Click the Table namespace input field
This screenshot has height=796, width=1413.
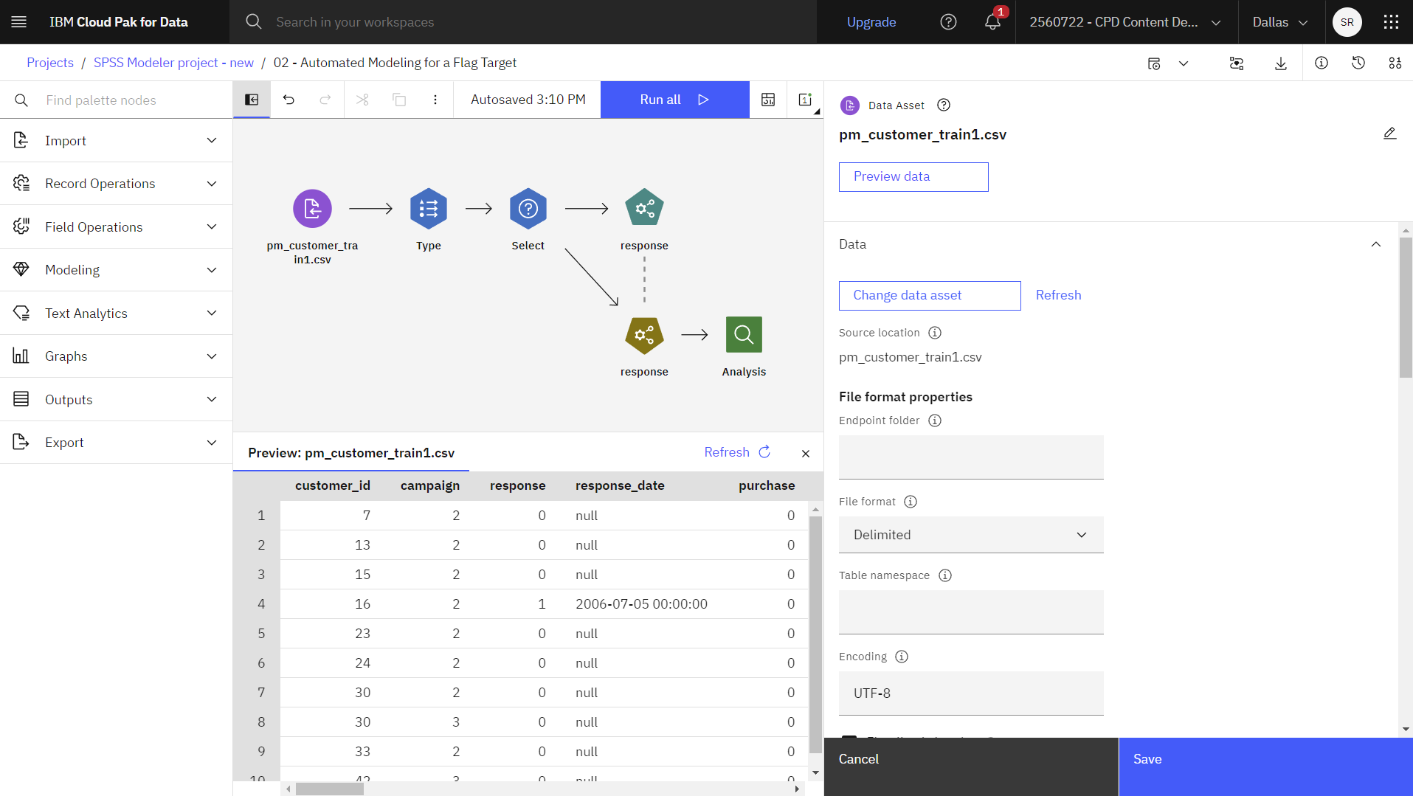[x=971, y=612]
